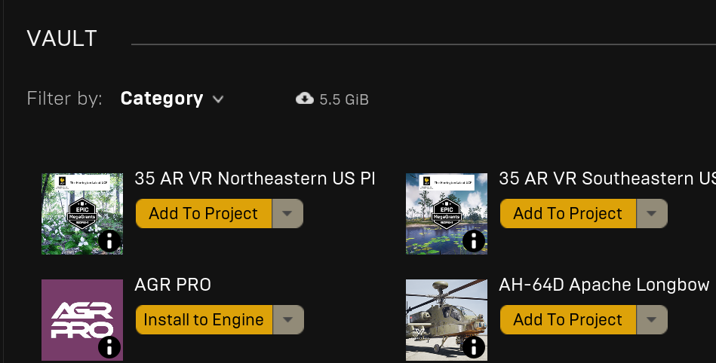Image resolution: width=716 pixels, height=363 pixels.
Task: Select the Northeastern US forest thumbnail
Action: 82,213
